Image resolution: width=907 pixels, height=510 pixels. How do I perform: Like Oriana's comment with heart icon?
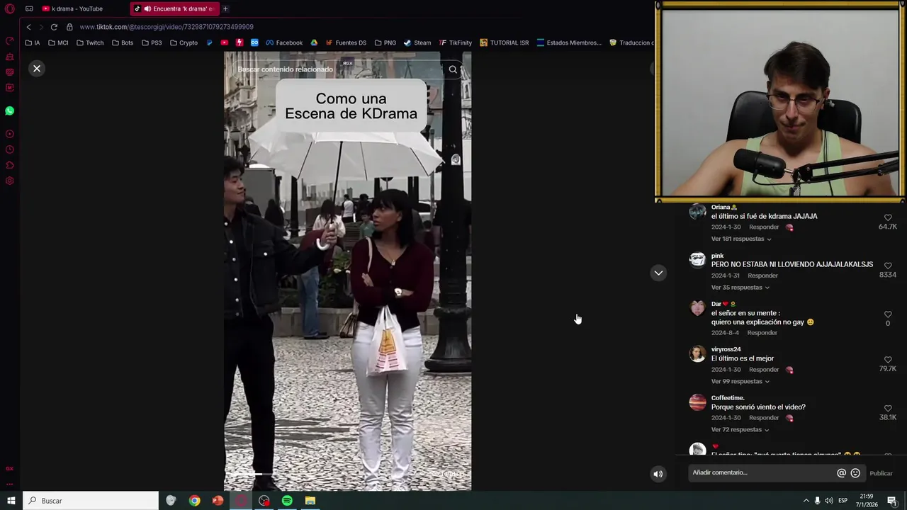point(888,217)
